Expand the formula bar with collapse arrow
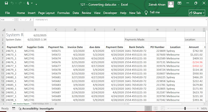This screenshot has height=112, width=208. pos(206,19)
